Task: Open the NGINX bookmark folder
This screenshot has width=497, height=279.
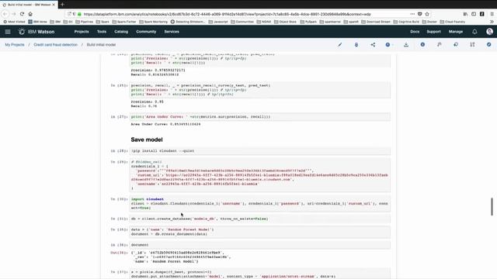Action: (x=264, y=22)
